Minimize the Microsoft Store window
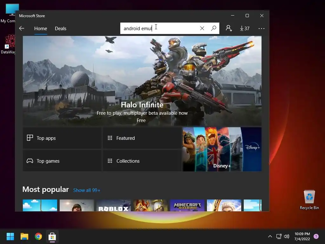 point(233,16)
